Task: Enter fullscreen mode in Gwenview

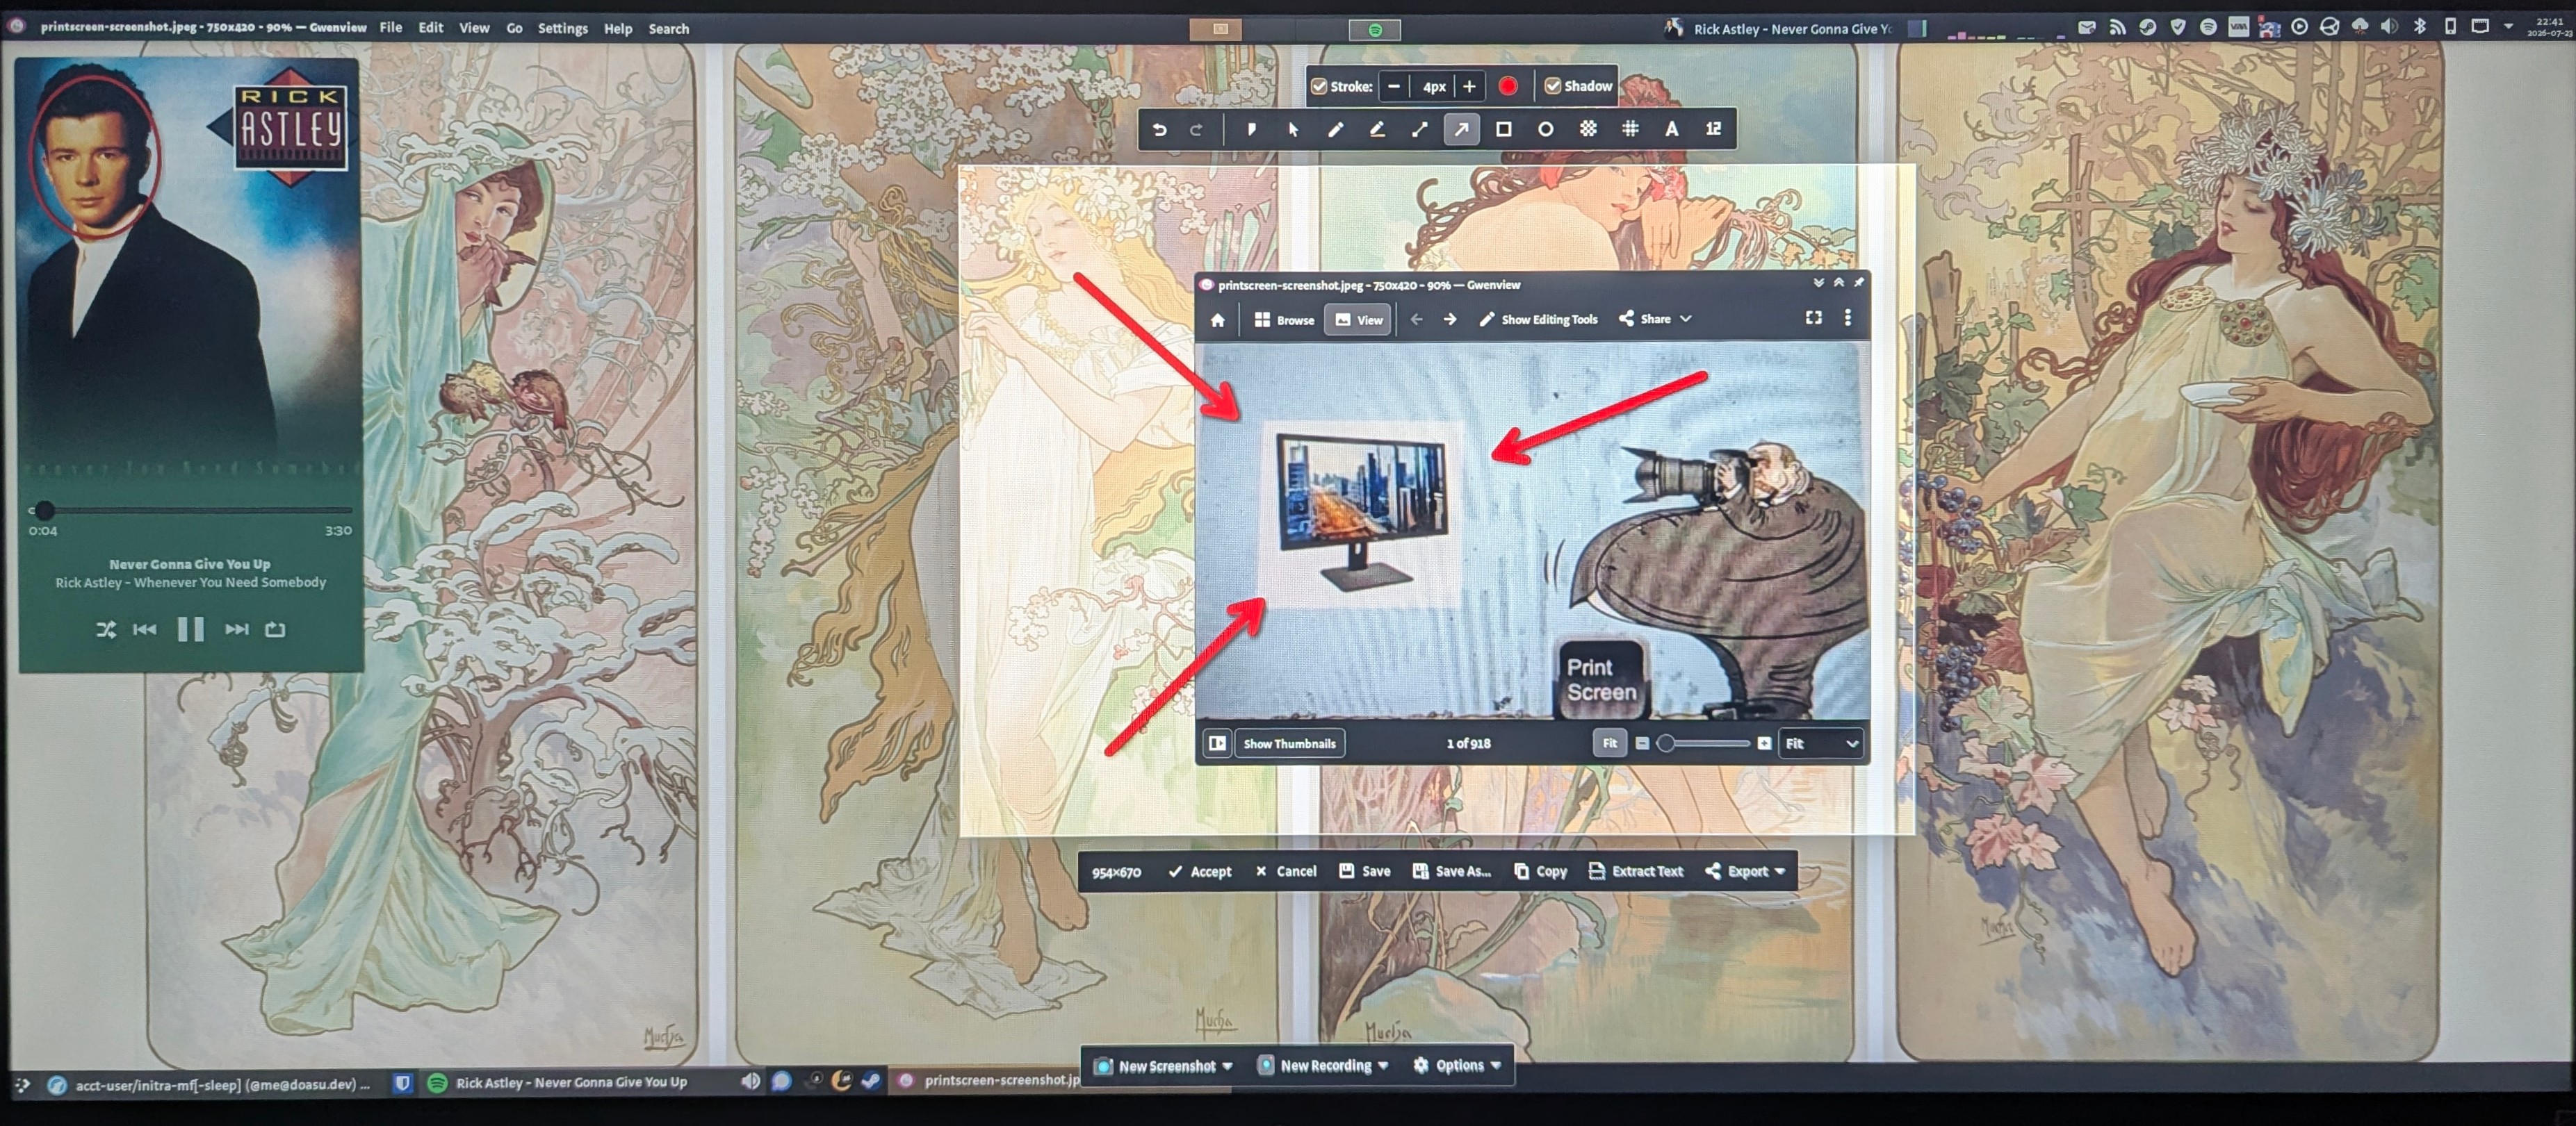Action: (1813, 317)
